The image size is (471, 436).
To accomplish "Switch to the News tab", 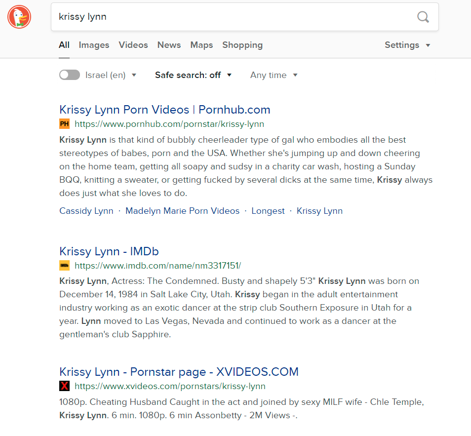I will 169,45.
